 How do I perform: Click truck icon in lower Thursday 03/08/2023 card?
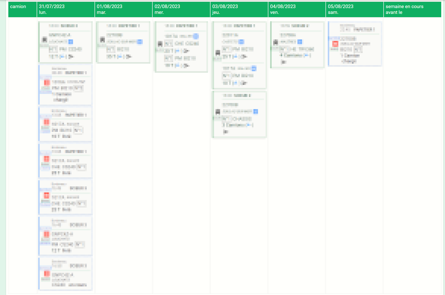pyautogui.click(x=218, y=111)
